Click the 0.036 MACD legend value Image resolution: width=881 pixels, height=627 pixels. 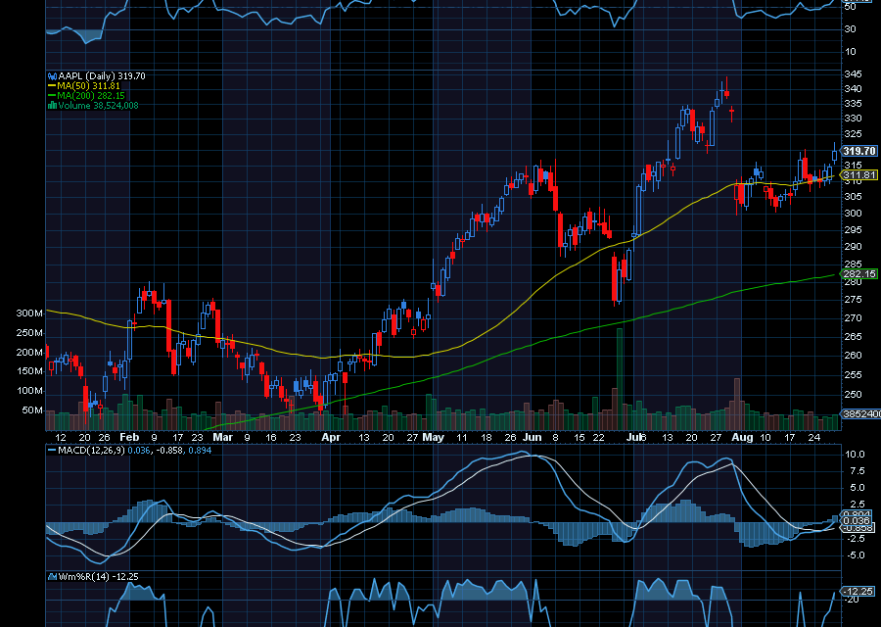139,451
